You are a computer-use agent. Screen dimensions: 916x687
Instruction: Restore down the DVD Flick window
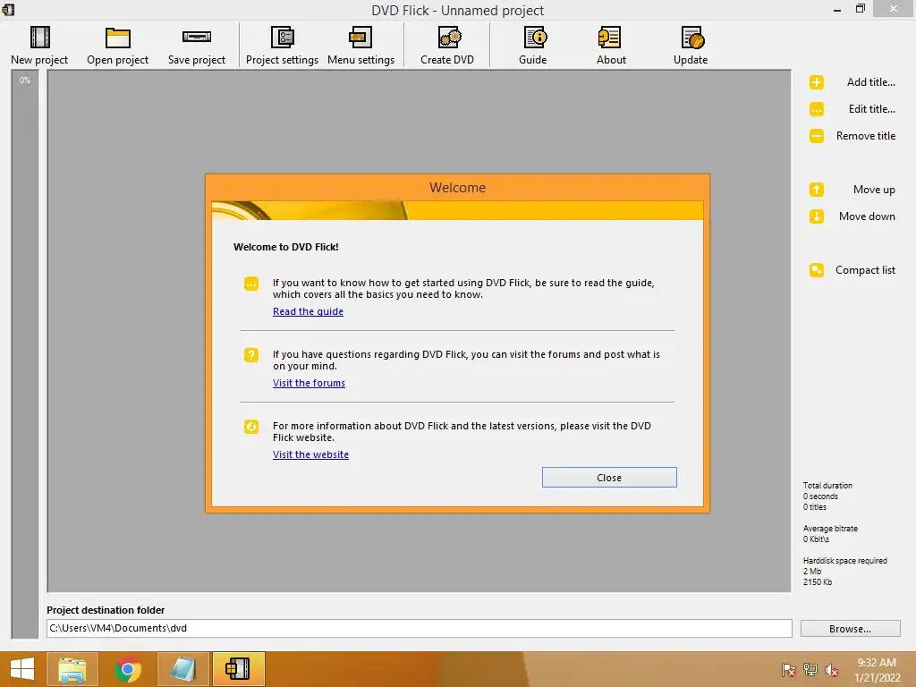point(860,9)
